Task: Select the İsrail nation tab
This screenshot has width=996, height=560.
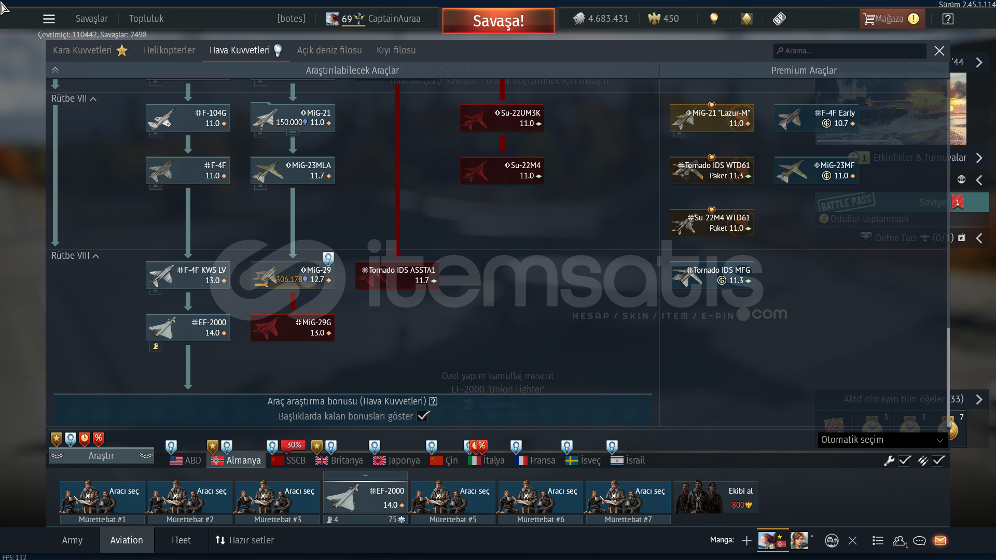Action: [628, 460]
